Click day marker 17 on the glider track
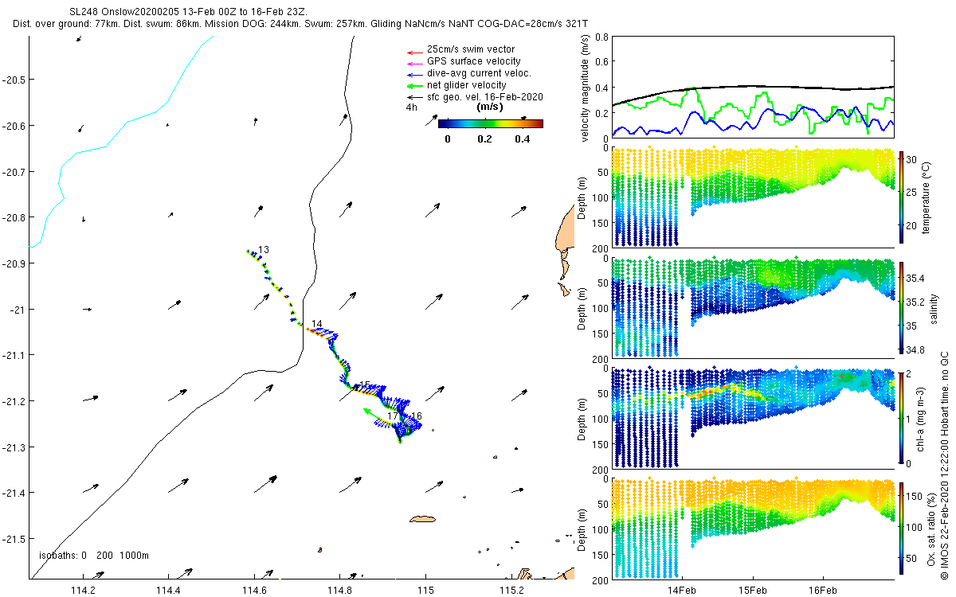This screenshot has height=597, width=956. [x=393, y=416]
